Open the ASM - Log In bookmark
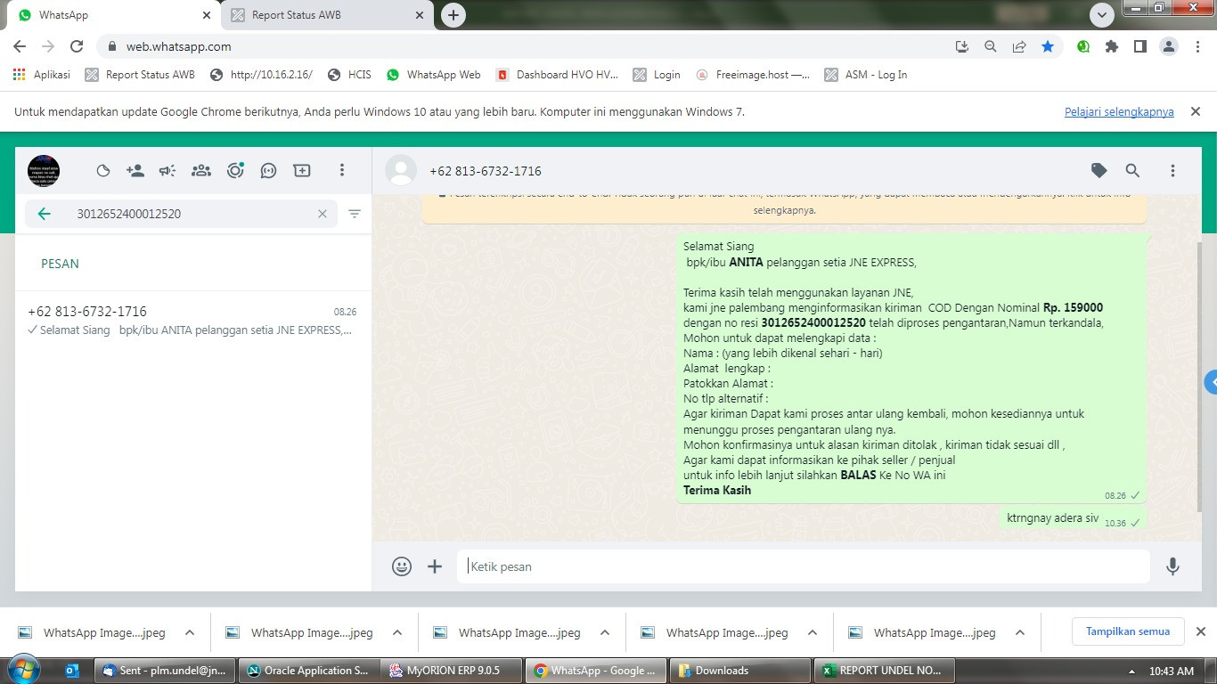Image resolution: width=1217 pixels, height=684 pixels. coord(866,75)
